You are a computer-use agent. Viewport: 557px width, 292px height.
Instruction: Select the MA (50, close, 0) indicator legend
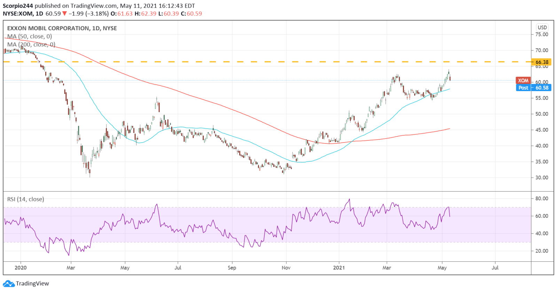(30, 36)
